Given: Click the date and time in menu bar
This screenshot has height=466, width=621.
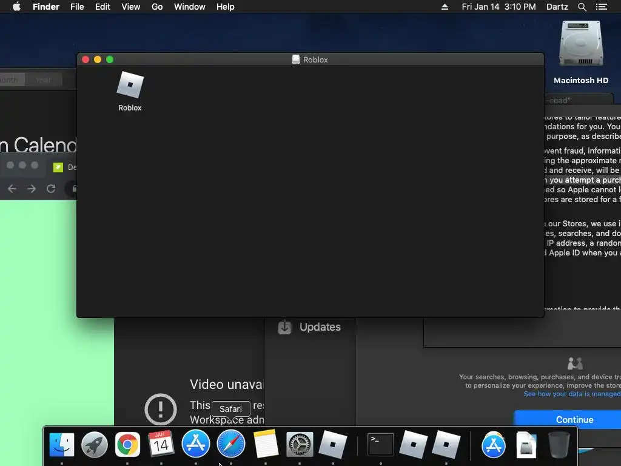Looking at the screenshot, I should click(498, 7).
